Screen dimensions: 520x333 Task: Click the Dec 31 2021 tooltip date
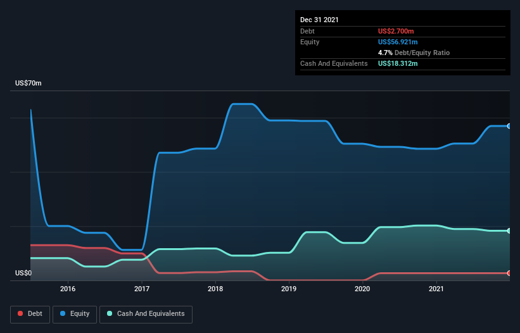pos(319,20)
